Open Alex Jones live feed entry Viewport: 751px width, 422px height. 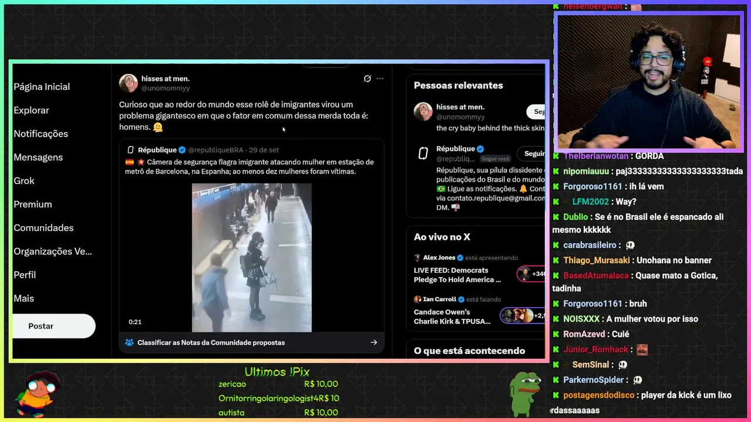(457, 275)
